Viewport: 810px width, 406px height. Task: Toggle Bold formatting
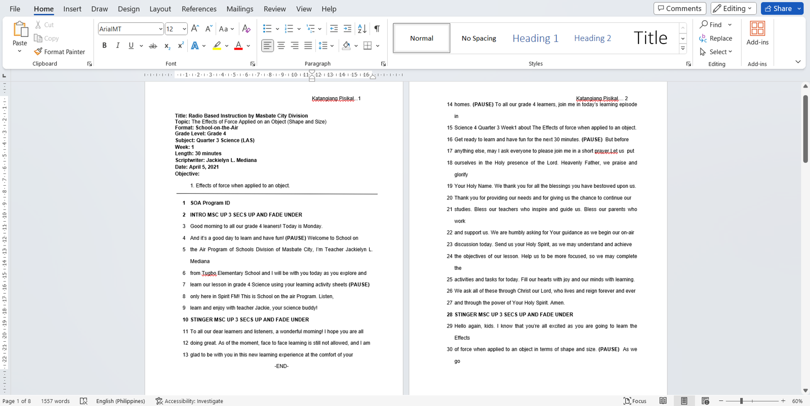104,46
